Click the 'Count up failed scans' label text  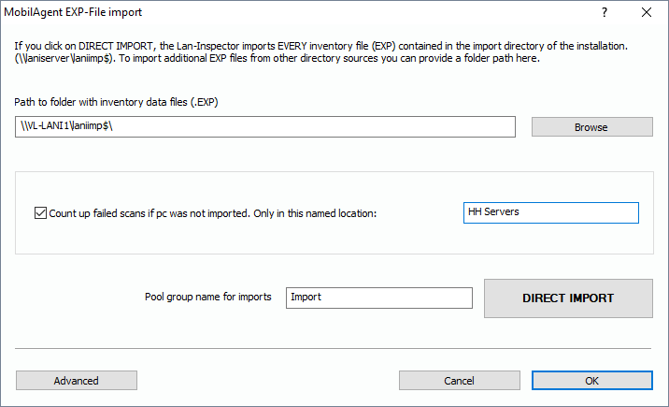[212, 213]
